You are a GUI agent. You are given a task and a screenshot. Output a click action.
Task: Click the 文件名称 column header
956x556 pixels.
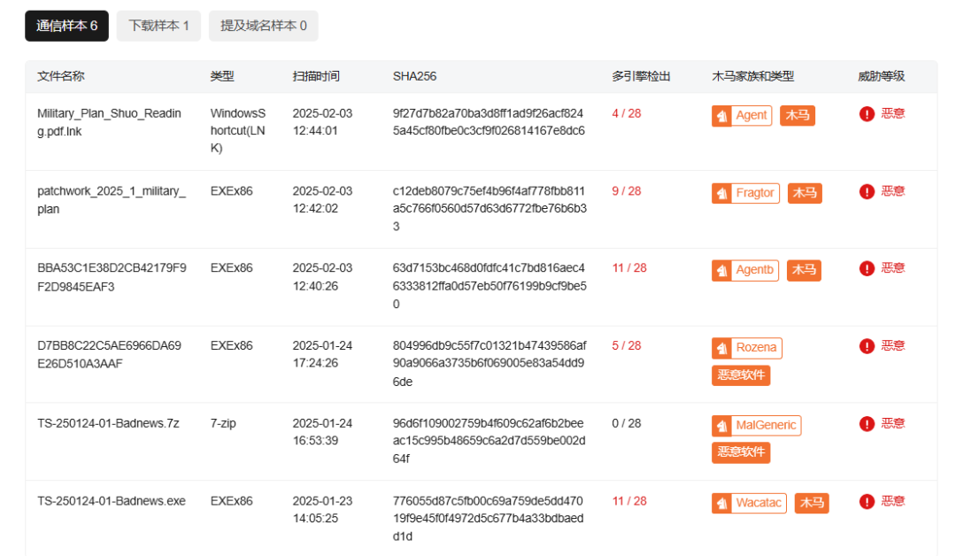pyautogui.click(x=59, y=76)
